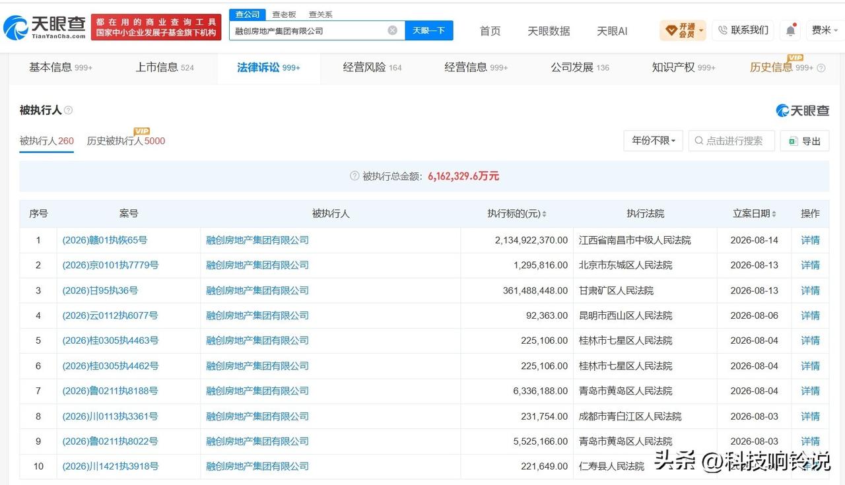
Task: Click the amount 361,488,448.00
Action: (x=535, y=290)
